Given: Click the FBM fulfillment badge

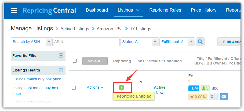Looking at the screenshot, I should [x=194, y=88].
